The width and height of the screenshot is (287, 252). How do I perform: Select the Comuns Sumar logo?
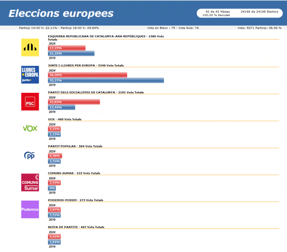tap(30, 182)
